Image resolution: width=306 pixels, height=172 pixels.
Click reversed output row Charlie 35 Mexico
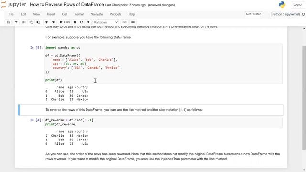coord(67,136)
